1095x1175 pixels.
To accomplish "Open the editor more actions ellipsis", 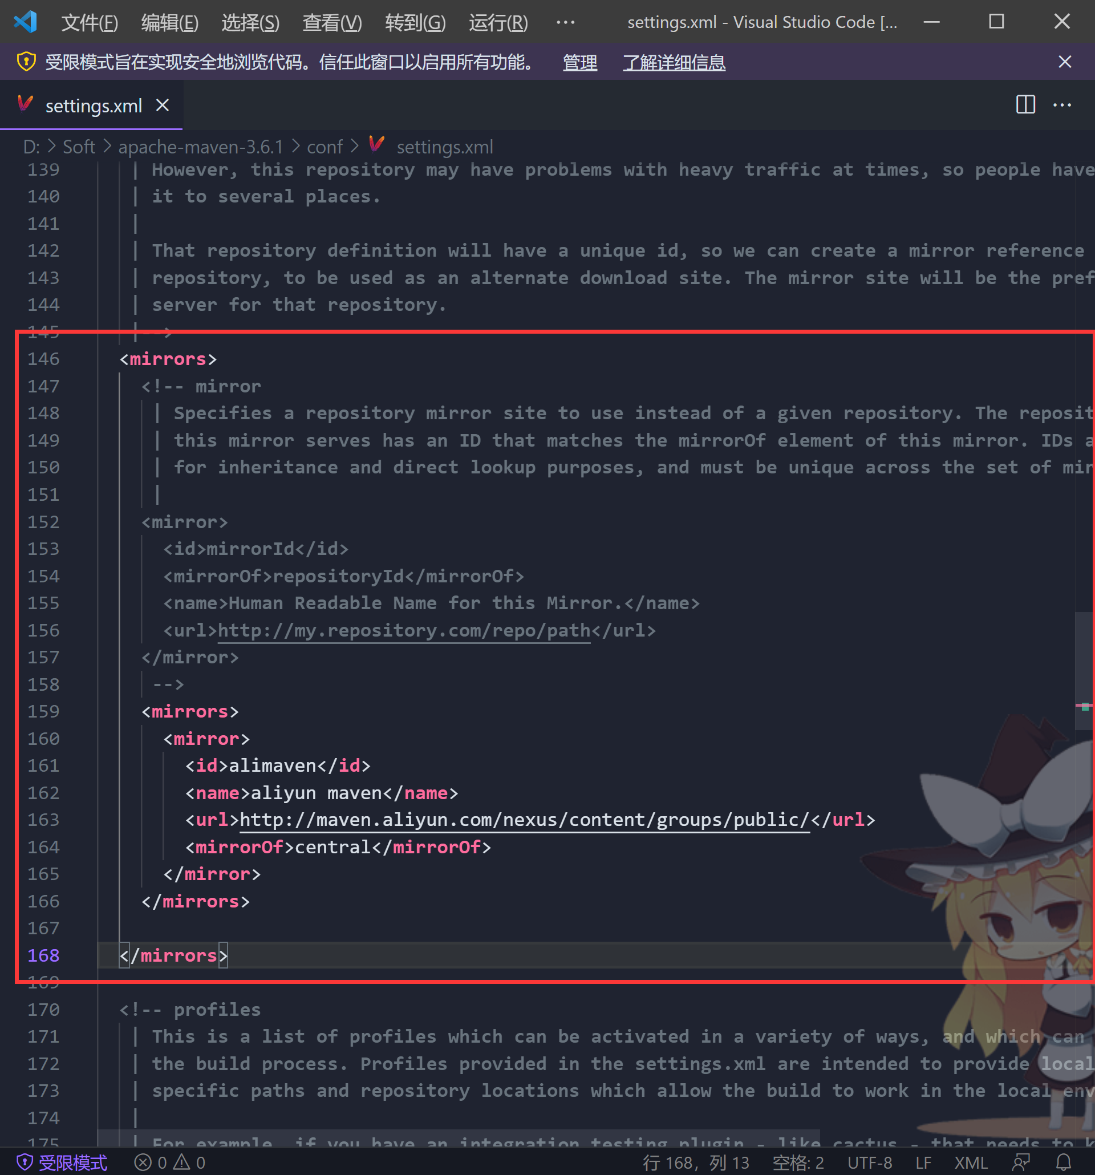I will [1062, 105].
